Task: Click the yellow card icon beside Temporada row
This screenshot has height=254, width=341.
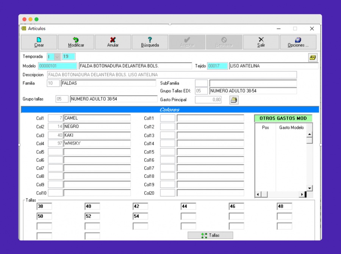Action: [313, 58]
